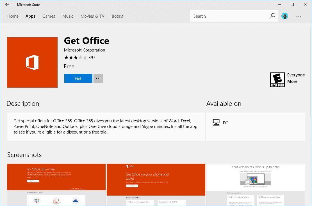
Task: Click the ESRB Everyone rating icon
Action: tap(277, 79)
